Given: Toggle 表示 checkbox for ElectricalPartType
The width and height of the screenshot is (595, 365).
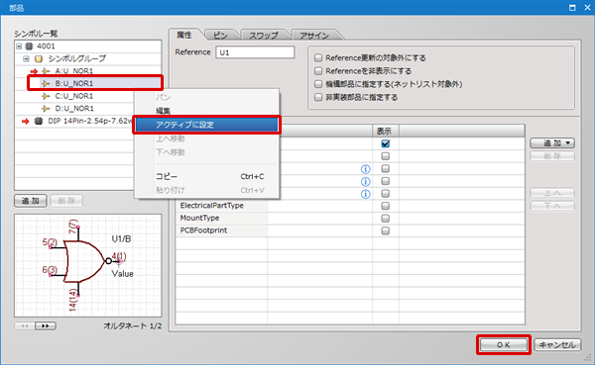Looking at the screenshot, I should point(386,206).
